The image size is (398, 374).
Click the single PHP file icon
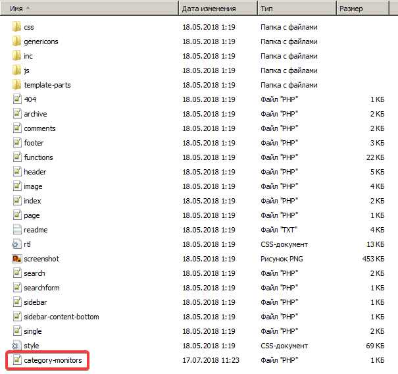[x=17, y=331]
